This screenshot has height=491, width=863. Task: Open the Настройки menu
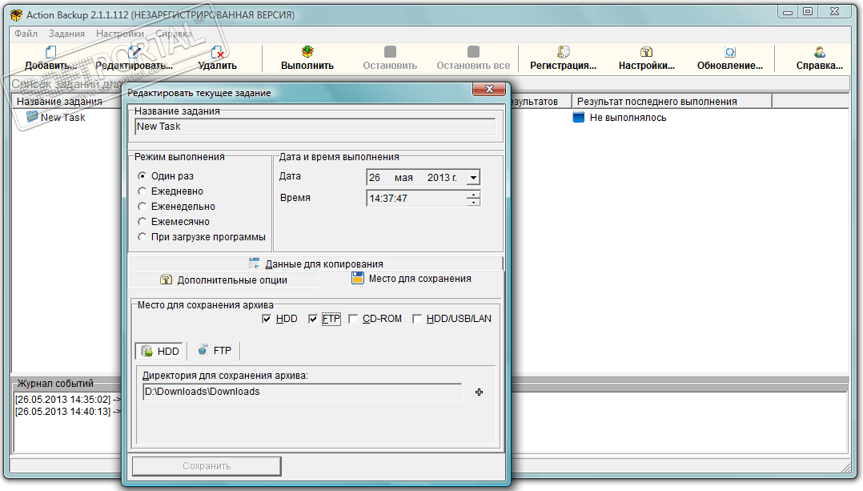120,34
